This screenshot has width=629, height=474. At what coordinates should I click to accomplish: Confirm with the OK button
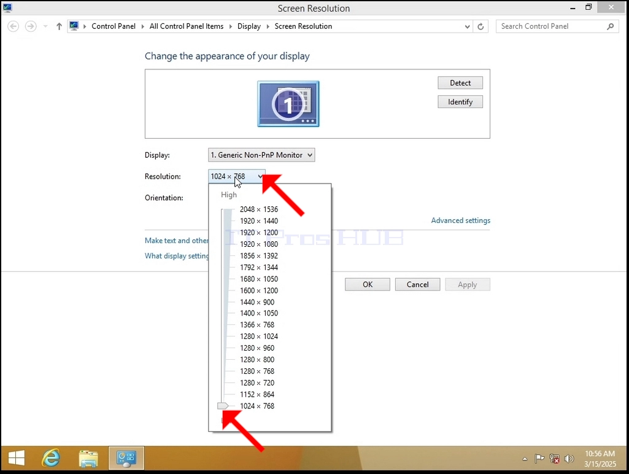(368, 284)
